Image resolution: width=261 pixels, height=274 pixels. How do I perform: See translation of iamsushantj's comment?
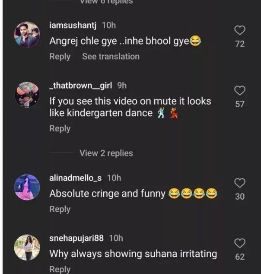111,57
